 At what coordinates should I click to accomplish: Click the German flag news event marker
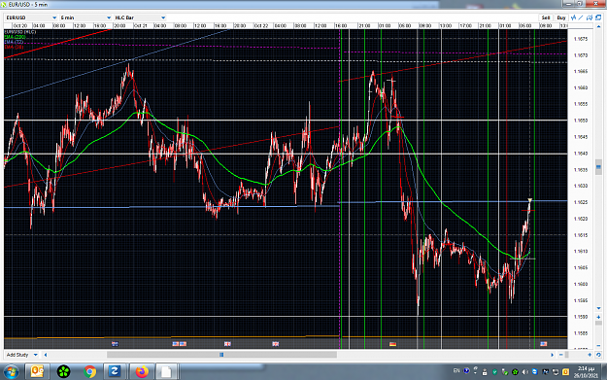392,344
